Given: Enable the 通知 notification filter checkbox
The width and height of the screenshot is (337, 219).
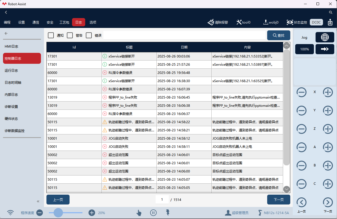Looking at the screenshot, I should pos(51,35).
